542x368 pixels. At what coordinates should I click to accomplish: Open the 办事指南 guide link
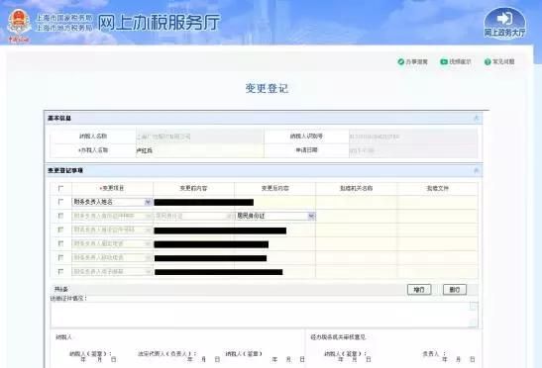pyautogui.click(x=413, y=61)
